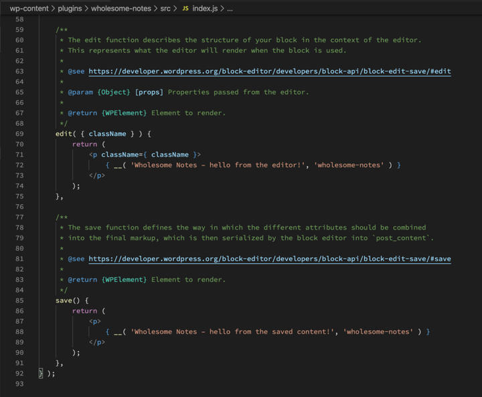
Task: Click the '@see' tag on line 81
Action: (x=76, y=259)
